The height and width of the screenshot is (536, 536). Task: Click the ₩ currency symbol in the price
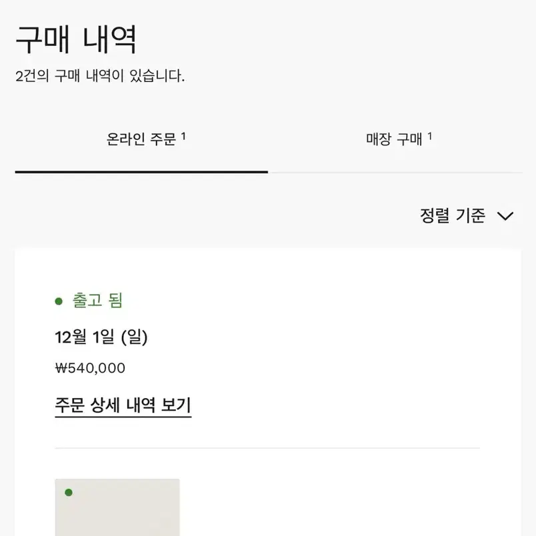pos(61,368)
